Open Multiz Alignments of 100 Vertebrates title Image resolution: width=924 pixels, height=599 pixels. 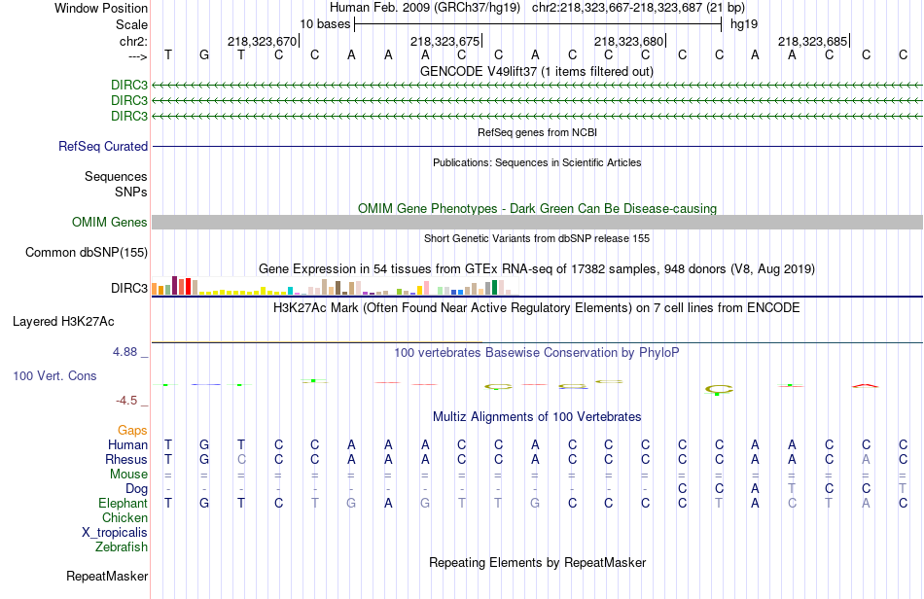[x=537, y=416]
